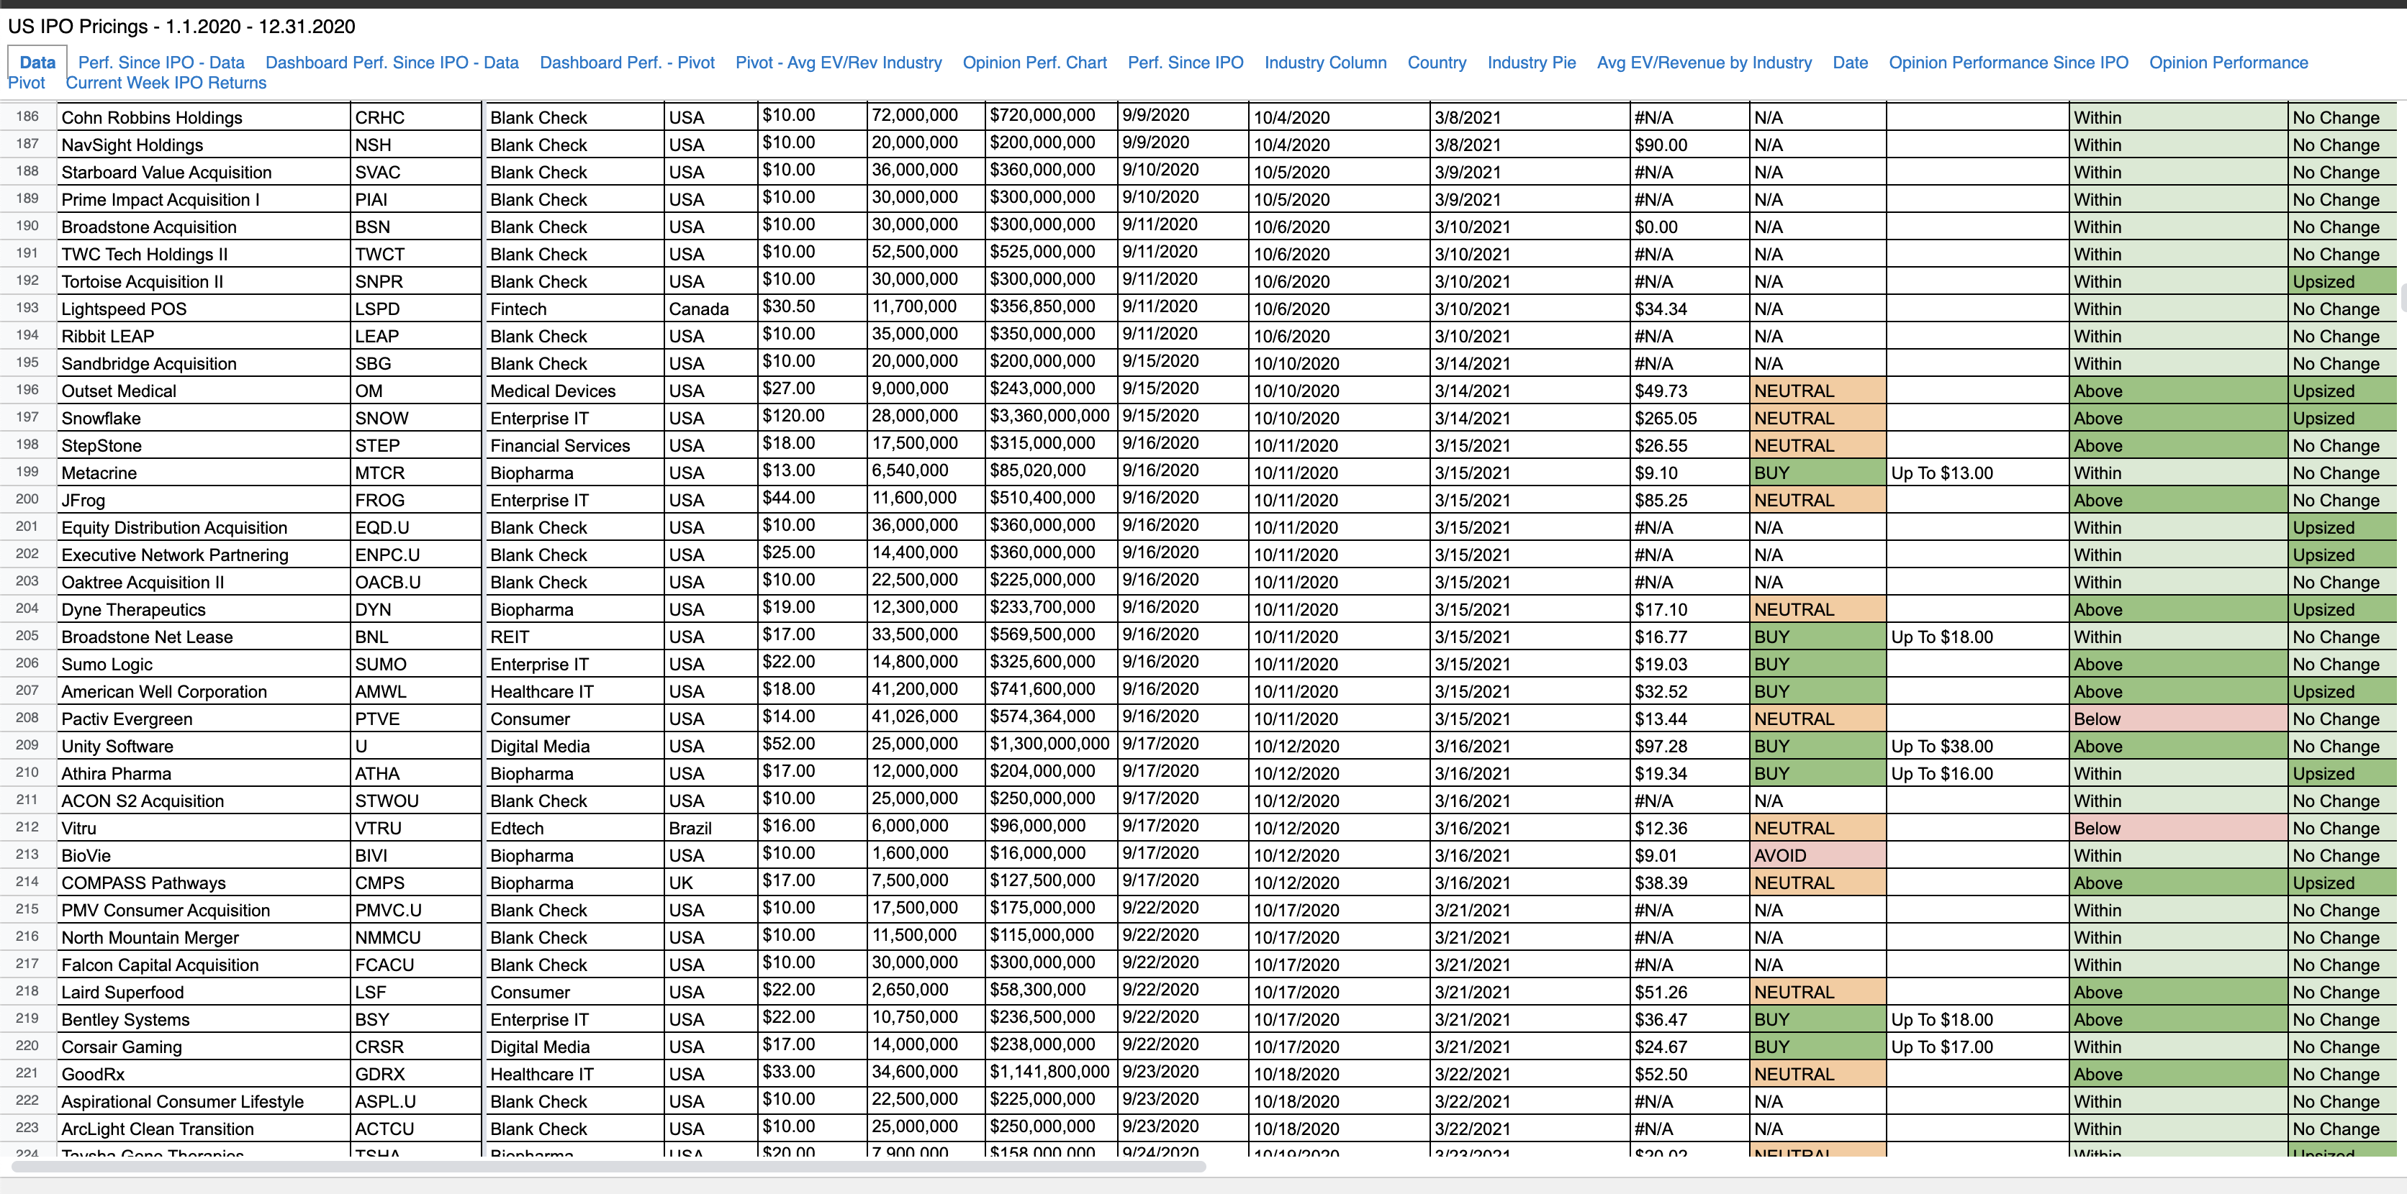The width and height of the screenshot is (2407, 1194).
Task: Open the Dashboard Perf. Since IPO - Data tab
Action: click(x=392, y=63)
